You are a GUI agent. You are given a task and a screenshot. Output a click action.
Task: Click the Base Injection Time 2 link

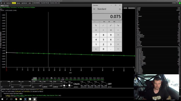click(48, 95)
